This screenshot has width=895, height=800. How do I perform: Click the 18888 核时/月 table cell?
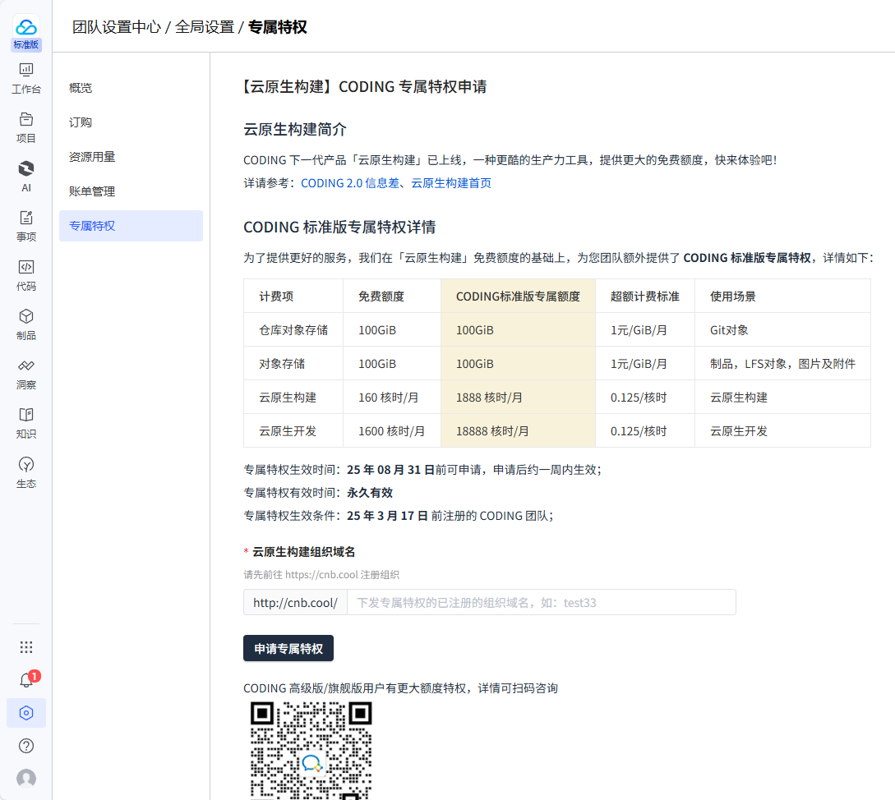(x=518, y=431)
